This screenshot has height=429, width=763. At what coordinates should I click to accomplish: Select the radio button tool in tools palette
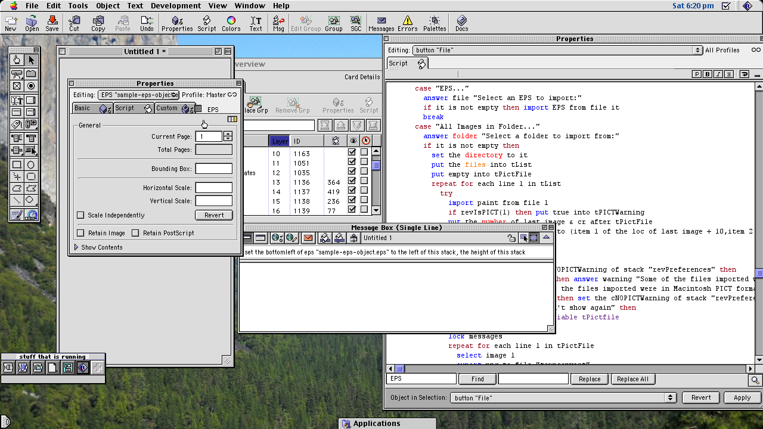tap(31, 86)
